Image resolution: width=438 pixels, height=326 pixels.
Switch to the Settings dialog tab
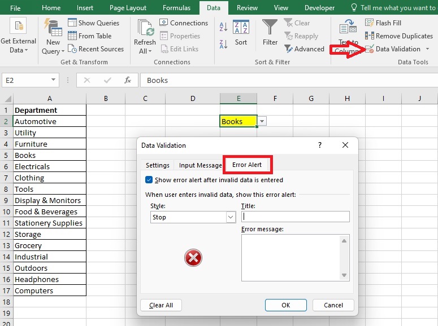pyautogui.click(x=158, y=165)
